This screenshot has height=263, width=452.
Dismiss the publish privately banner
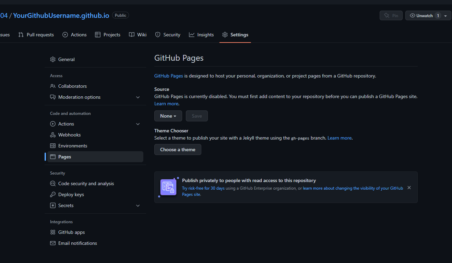click(409, 188)
